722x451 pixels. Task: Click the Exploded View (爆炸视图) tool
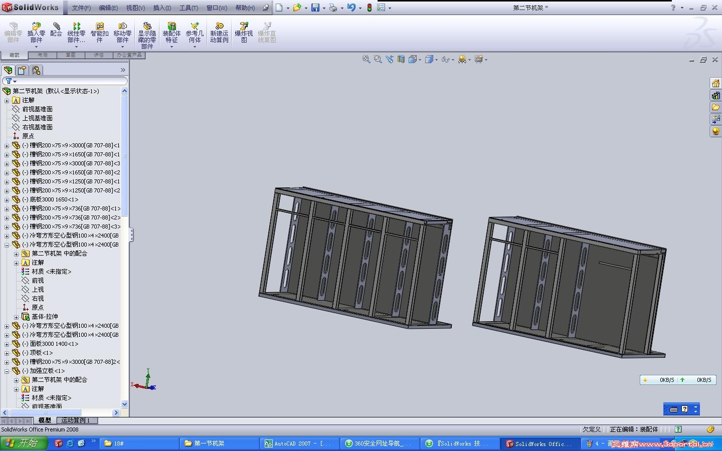(244, 33)
